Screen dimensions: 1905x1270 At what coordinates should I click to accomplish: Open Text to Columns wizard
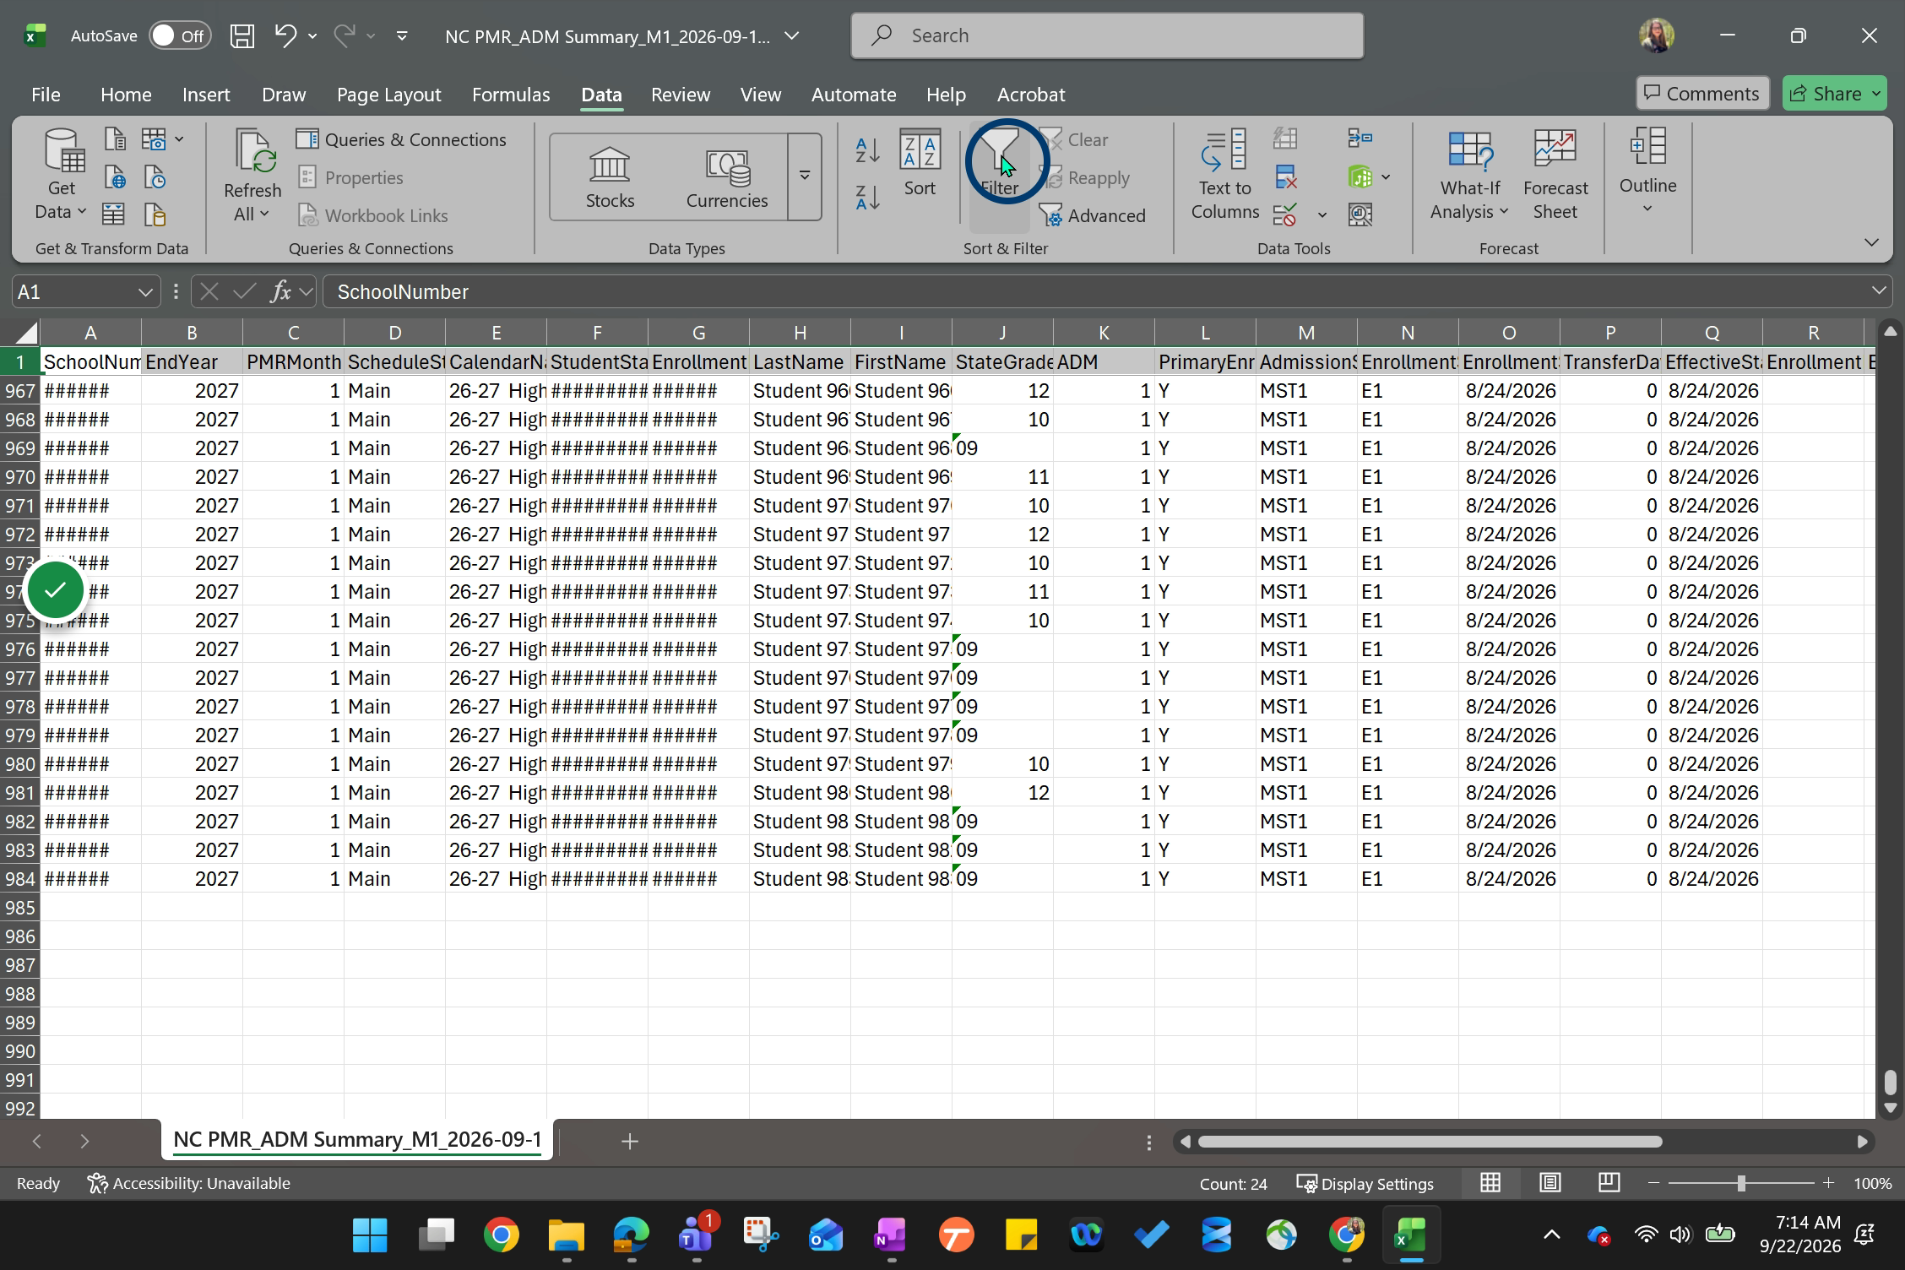coord(1224,175)
